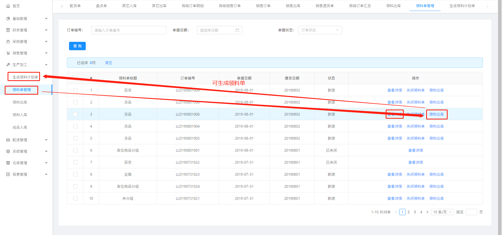Check the checkbox for row 10 未分组

(x=75, y=198)
